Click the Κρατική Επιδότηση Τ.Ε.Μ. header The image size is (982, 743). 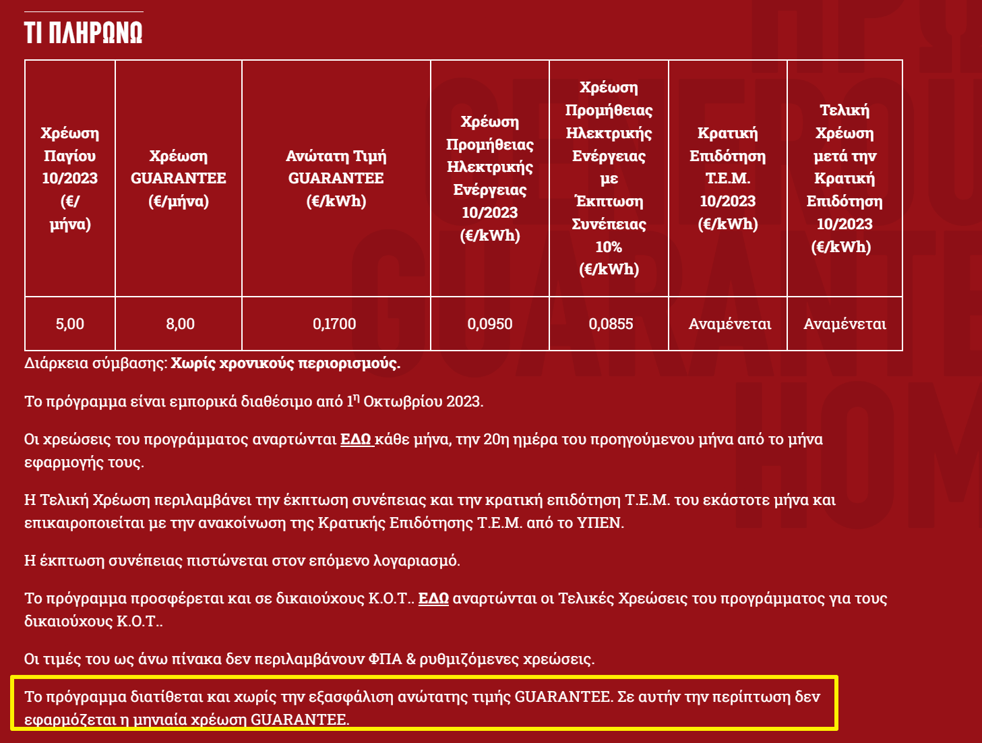(728, 179)
